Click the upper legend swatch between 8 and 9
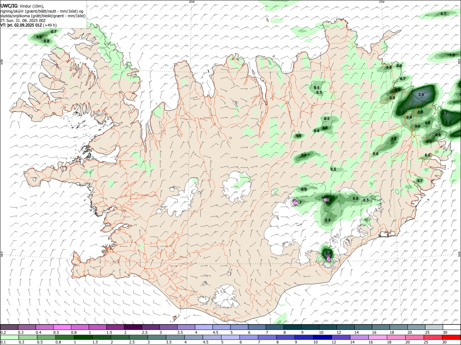This screenshot has width=461, height=345. 292,327
